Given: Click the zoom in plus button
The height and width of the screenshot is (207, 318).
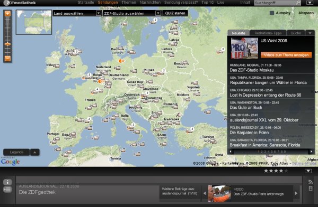Looking at the screenshot, I should point(7,14).
